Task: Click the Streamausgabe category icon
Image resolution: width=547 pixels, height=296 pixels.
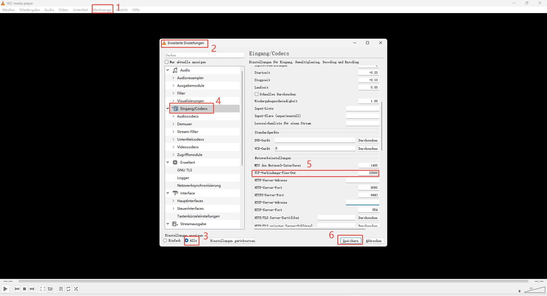Action: 175,224
